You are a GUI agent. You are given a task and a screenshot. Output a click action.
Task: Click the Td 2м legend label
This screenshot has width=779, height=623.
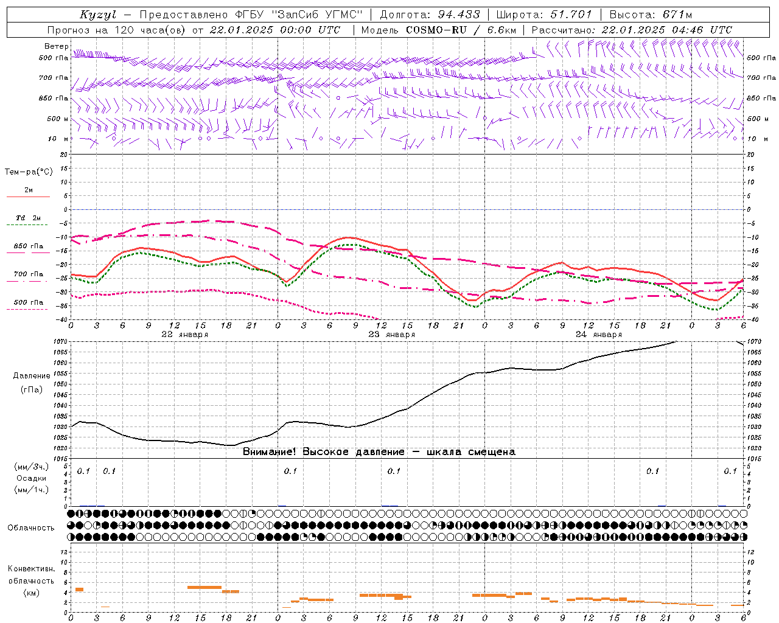[28, 218]
